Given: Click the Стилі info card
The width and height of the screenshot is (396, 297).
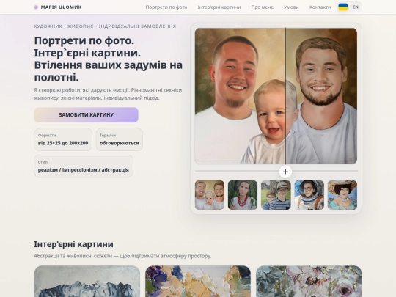Looking at the screenshot, I should (x=84, y=166).
